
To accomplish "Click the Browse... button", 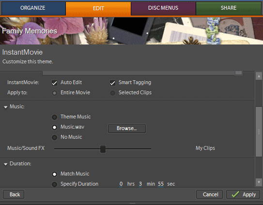I will coord(127,129).
